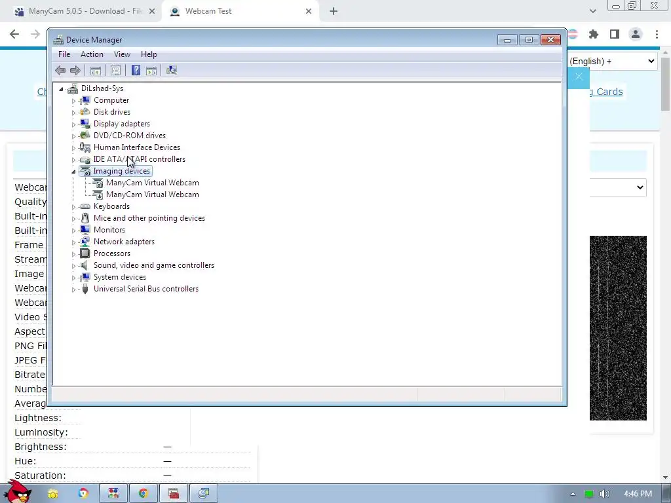Click the Processors category icon
The image size is (671, 503).
[85, 253]
